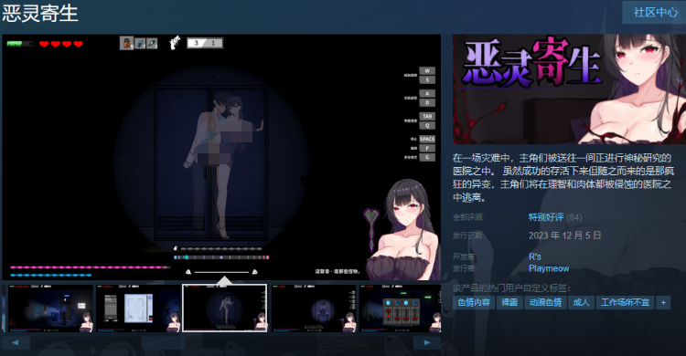686x356 pixels.
Task: Click the 发行日期 label
Action: [468, 236]
